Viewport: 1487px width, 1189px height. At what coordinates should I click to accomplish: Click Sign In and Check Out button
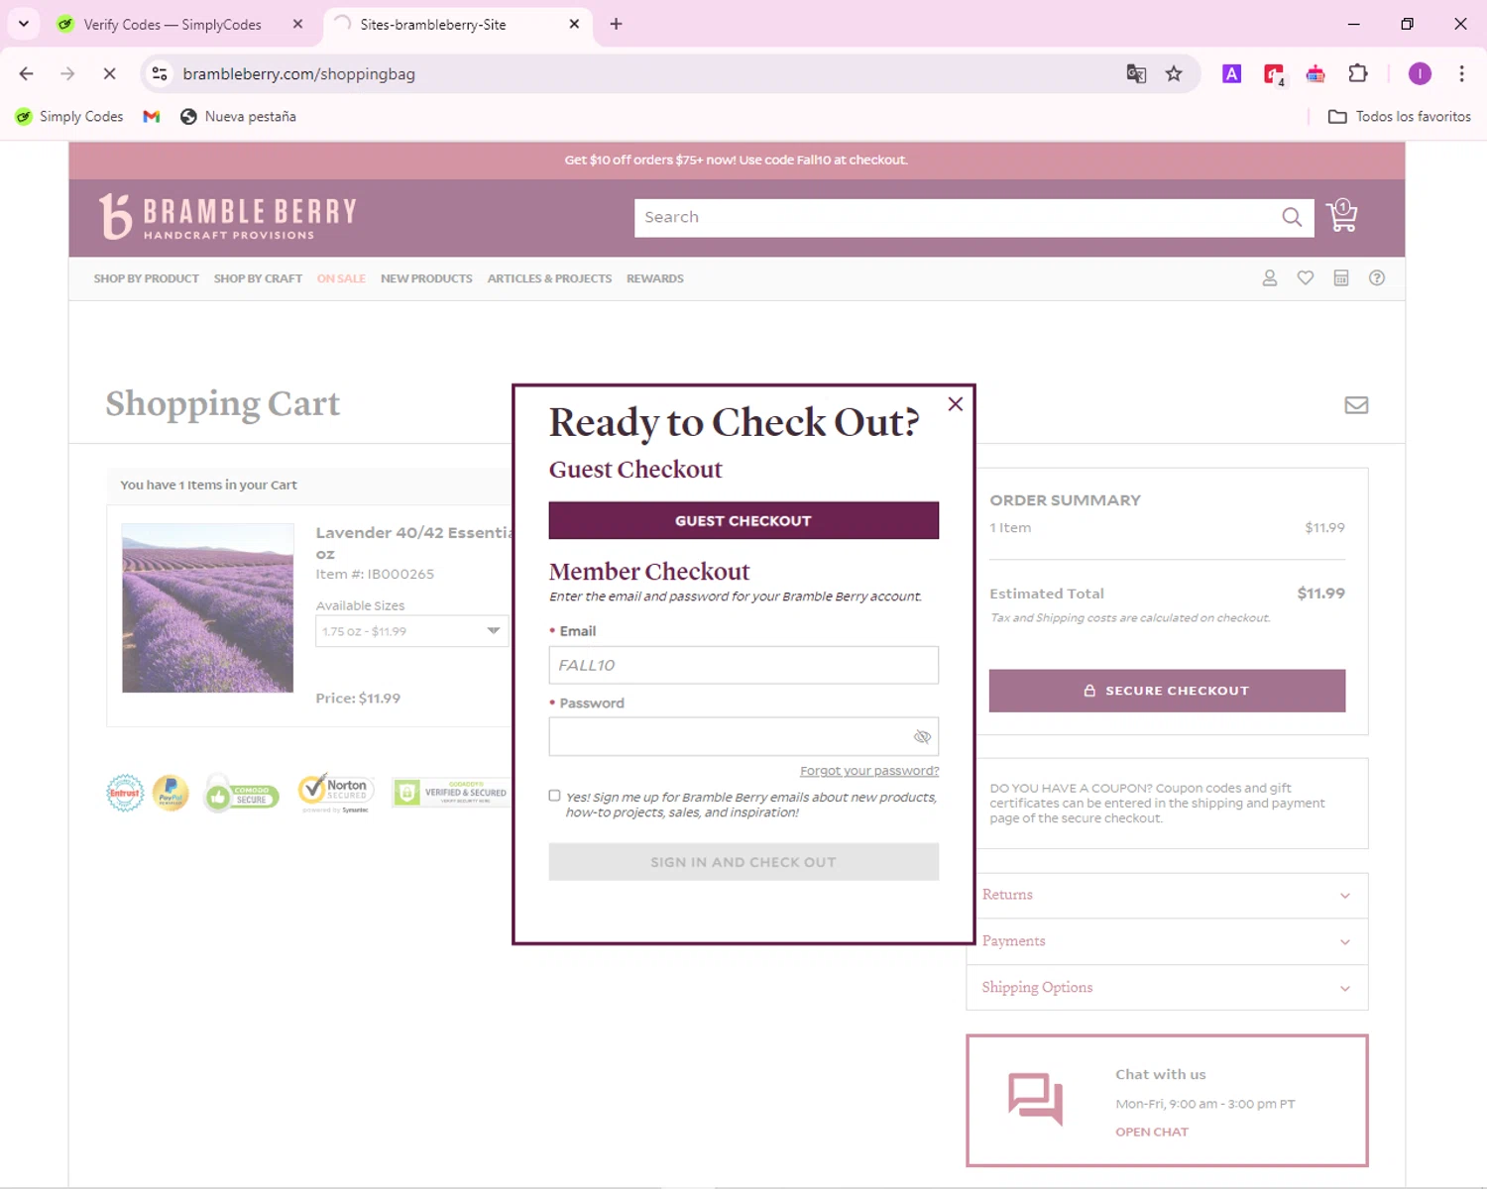743,862
